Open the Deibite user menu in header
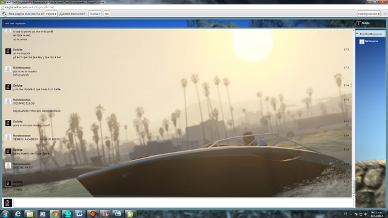The image size is (388, 218). [363, 24]
